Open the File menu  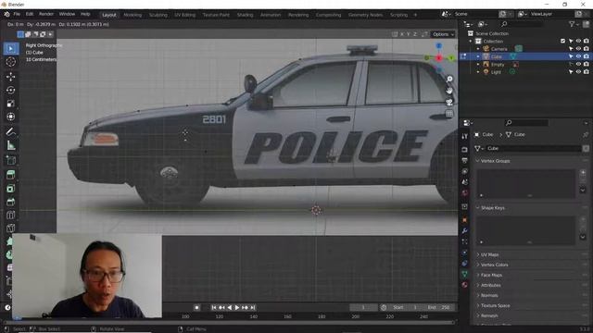point(17,14)
